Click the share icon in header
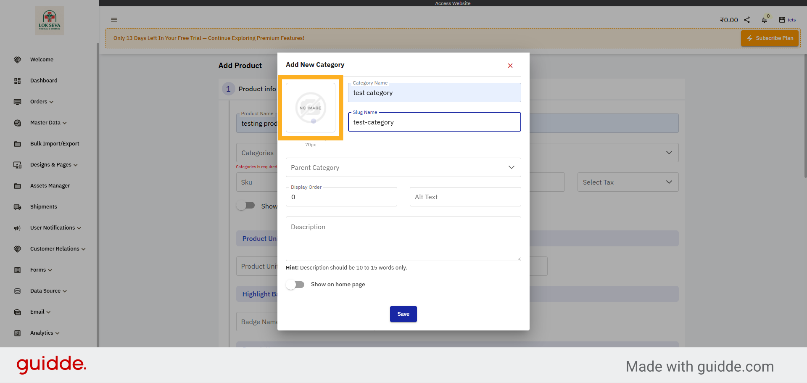807x383 pixels. pyautogui.click(x=747, y=20)
